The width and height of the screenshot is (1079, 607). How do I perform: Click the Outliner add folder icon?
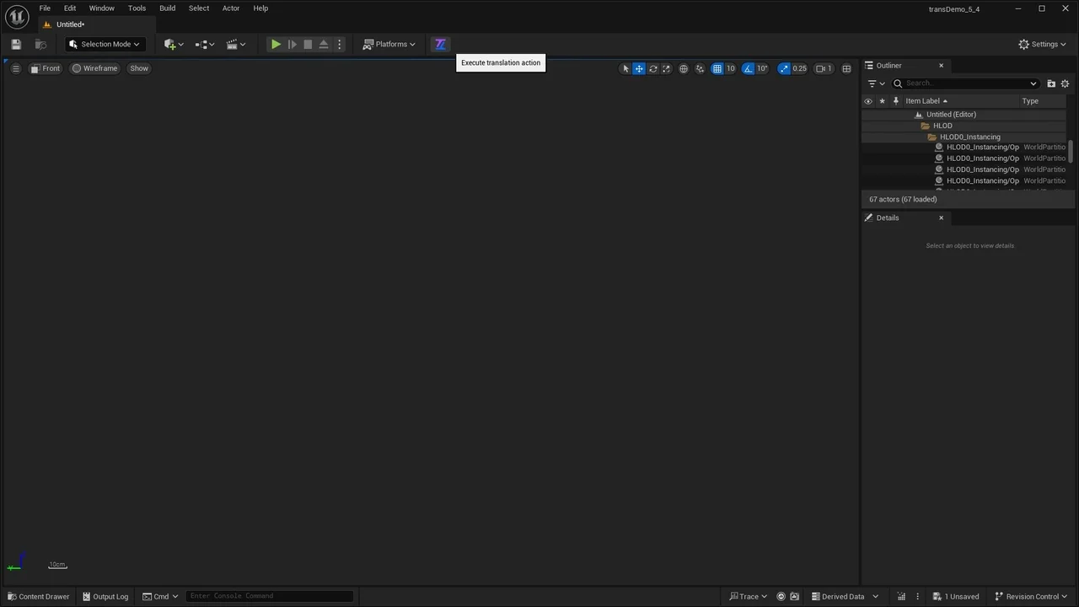(x=1051, y=83)
